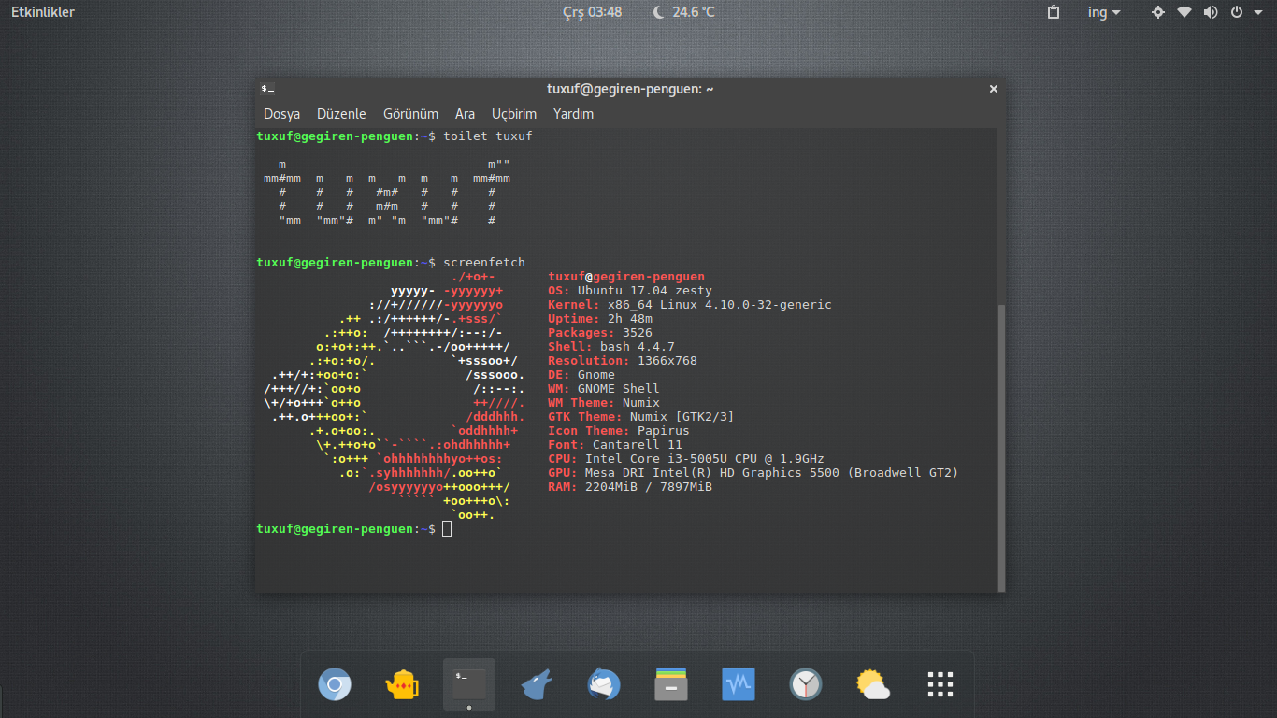Viewport: 1277px width, 718px height.
Task: Open the file manager dock icon
Action: tap(671, 684)
